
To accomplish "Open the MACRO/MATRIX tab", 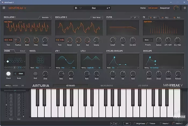I will coord(107,86).
